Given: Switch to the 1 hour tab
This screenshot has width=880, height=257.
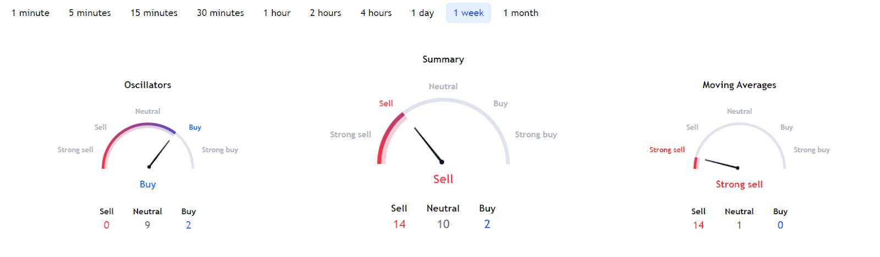Looking at the screenshot, I should (x=277, y=13).
